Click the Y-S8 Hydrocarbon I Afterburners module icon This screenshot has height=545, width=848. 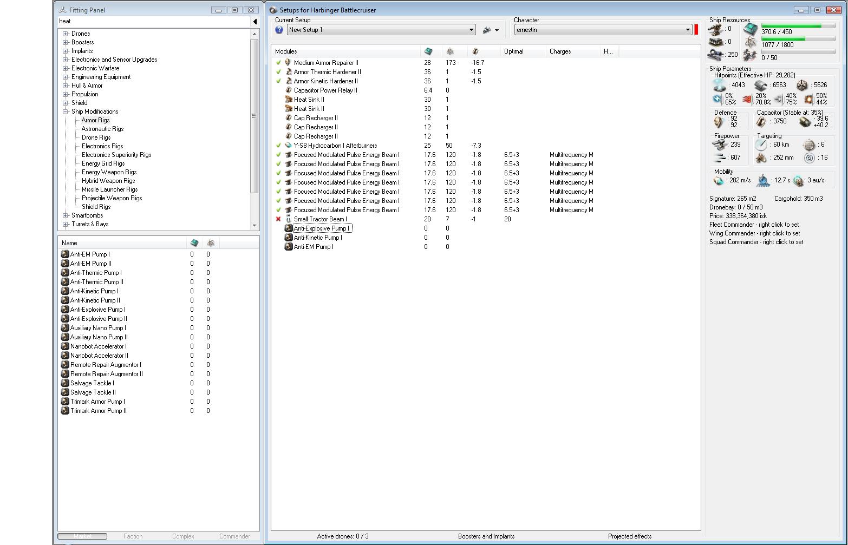coord(289,146)
